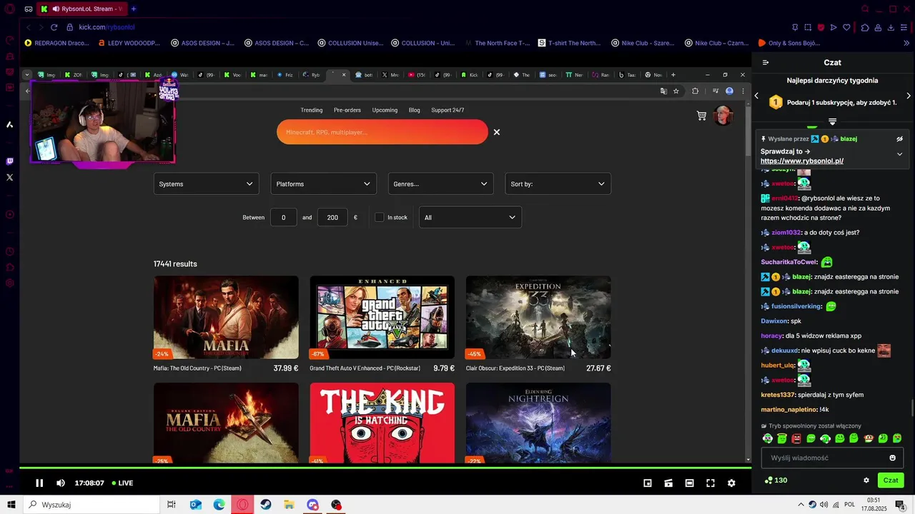Reload the kick.com page
The image size is (915, 514).
coord(54,27)
